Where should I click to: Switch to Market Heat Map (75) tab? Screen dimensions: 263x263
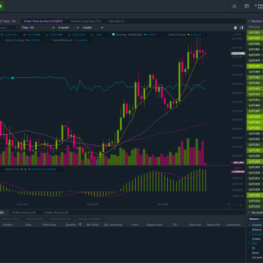(86, 21)
